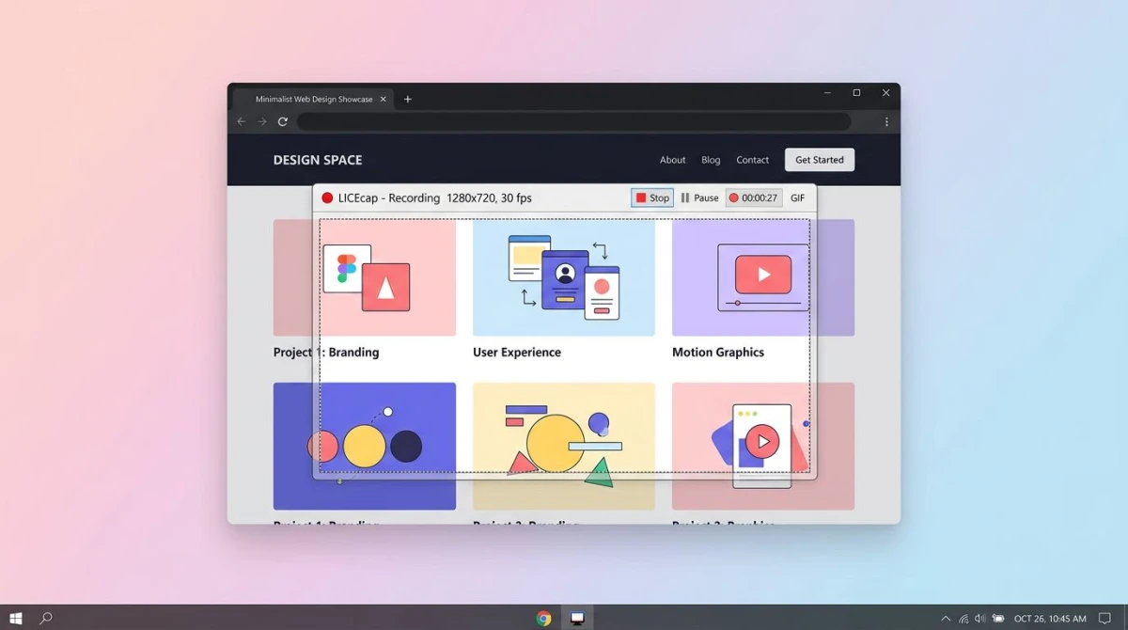1128x630 pixels.
Task: Open the notification center icon
Action: pyautogui.click(x=1104, y=619)
